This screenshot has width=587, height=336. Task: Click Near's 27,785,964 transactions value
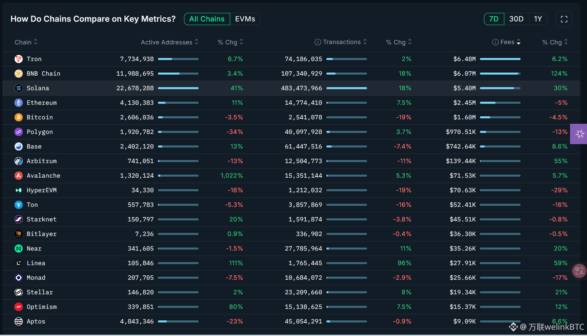click(303, 249)
